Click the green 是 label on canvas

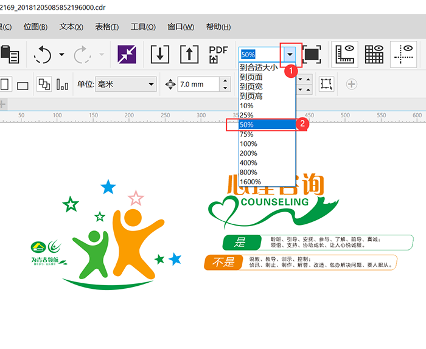click(x=242, y=242)
